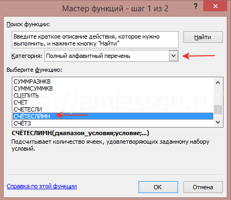Choose the СЦЕПИТЬ function
The height and width of the screenshot is (200, 231).
(x=113, y=95)
